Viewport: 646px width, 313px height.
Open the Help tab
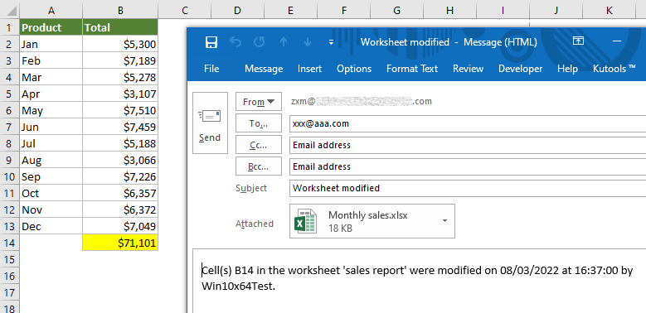tap(567, 69)
